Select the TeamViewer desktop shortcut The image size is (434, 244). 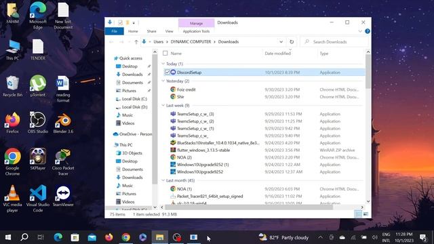pos(63,196)
